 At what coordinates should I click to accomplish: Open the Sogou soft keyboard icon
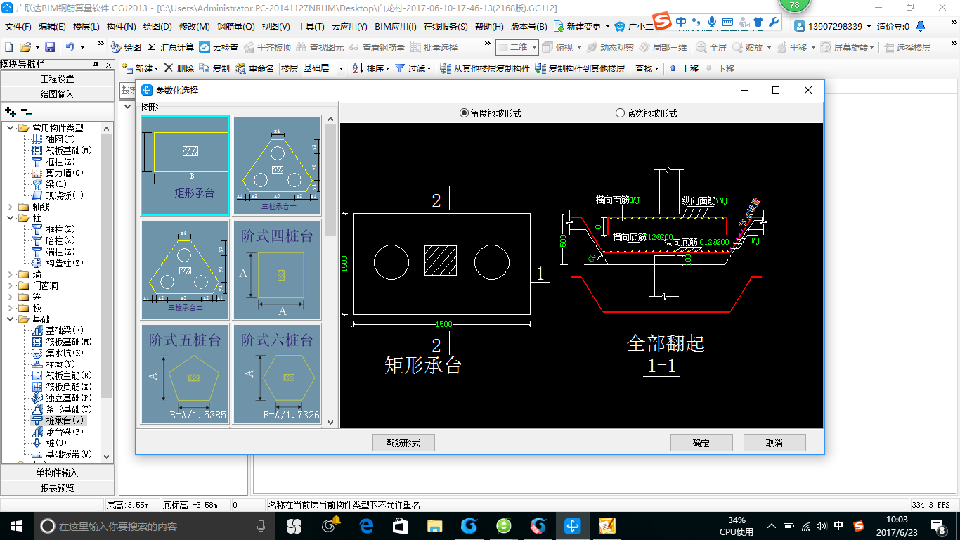click(x=727, y=22)
